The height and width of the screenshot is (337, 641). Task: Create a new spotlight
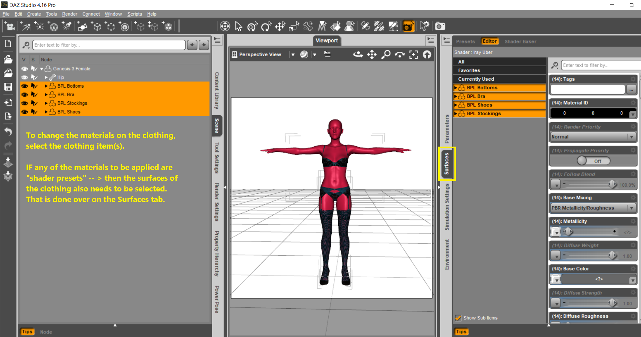67,26
